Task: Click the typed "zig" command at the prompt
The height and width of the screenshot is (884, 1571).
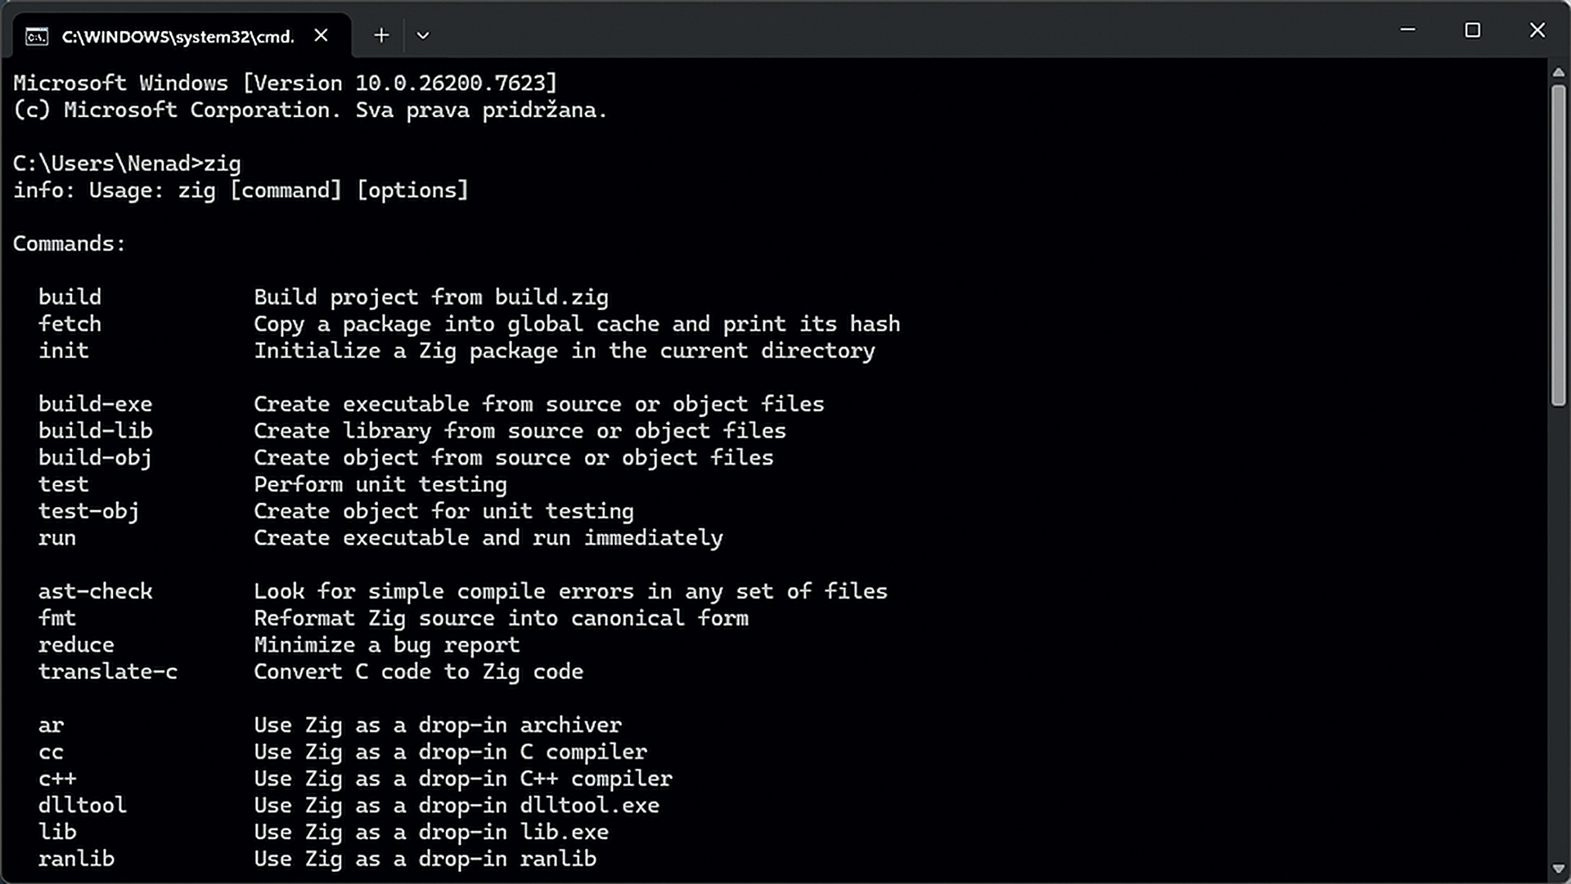Action: pyautogui.click(x=223, y=164)
